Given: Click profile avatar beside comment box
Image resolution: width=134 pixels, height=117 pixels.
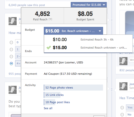Looking at the screenshot, I should coord(123,61).
